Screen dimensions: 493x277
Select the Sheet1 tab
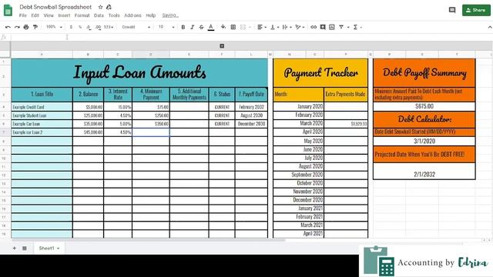click(x=49, y=248)
